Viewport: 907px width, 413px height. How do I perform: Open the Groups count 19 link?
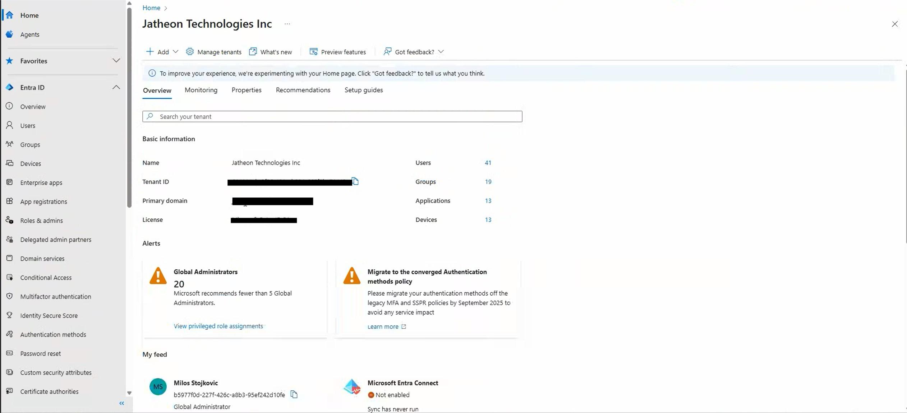(488, 182)
